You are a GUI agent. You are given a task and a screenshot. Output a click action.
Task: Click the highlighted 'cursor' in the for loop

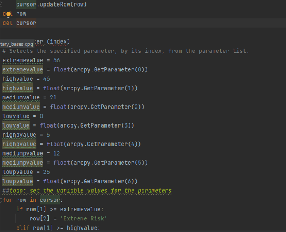click(x=50, y=200)
